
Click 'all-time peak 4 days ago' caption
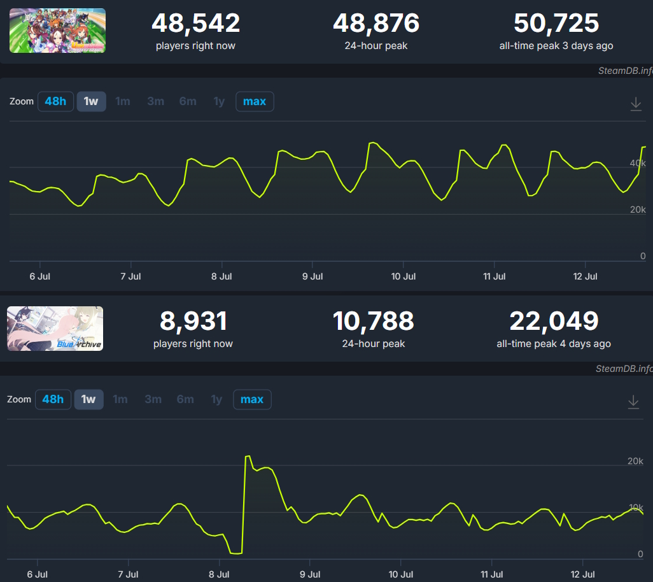[554, 344]
